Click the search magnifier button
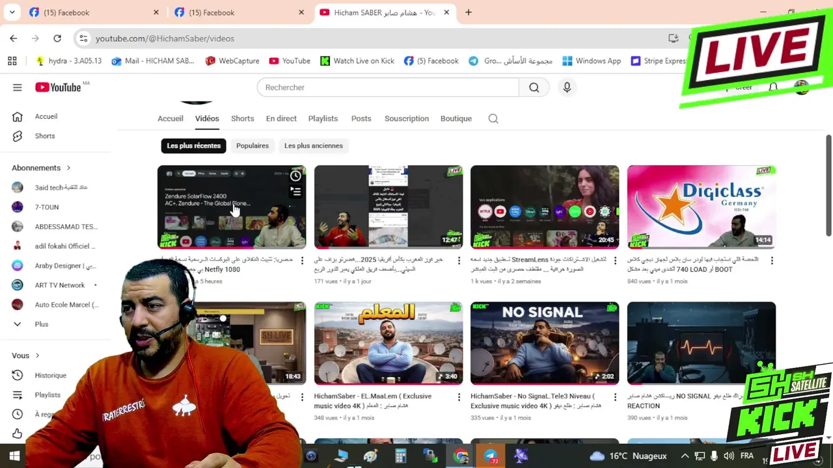Image resolution: width=833 pixels, height=468 pixels. click(x=534, y=88)
